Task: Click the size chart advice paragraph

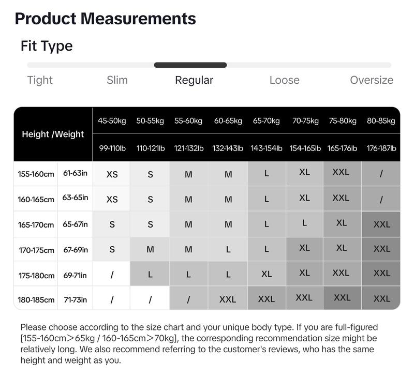Action: point(199,344)
